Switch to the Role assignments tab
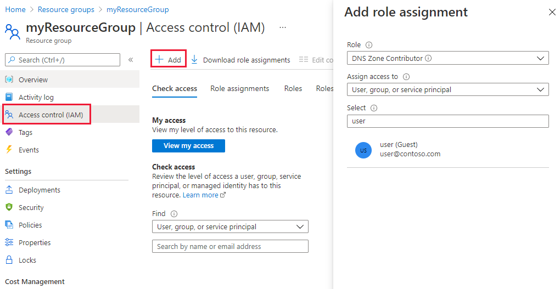The image size is (560, 289). pos(239,88)
